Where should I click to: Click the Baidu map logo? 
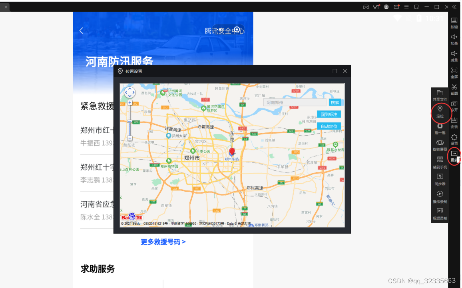132,217
